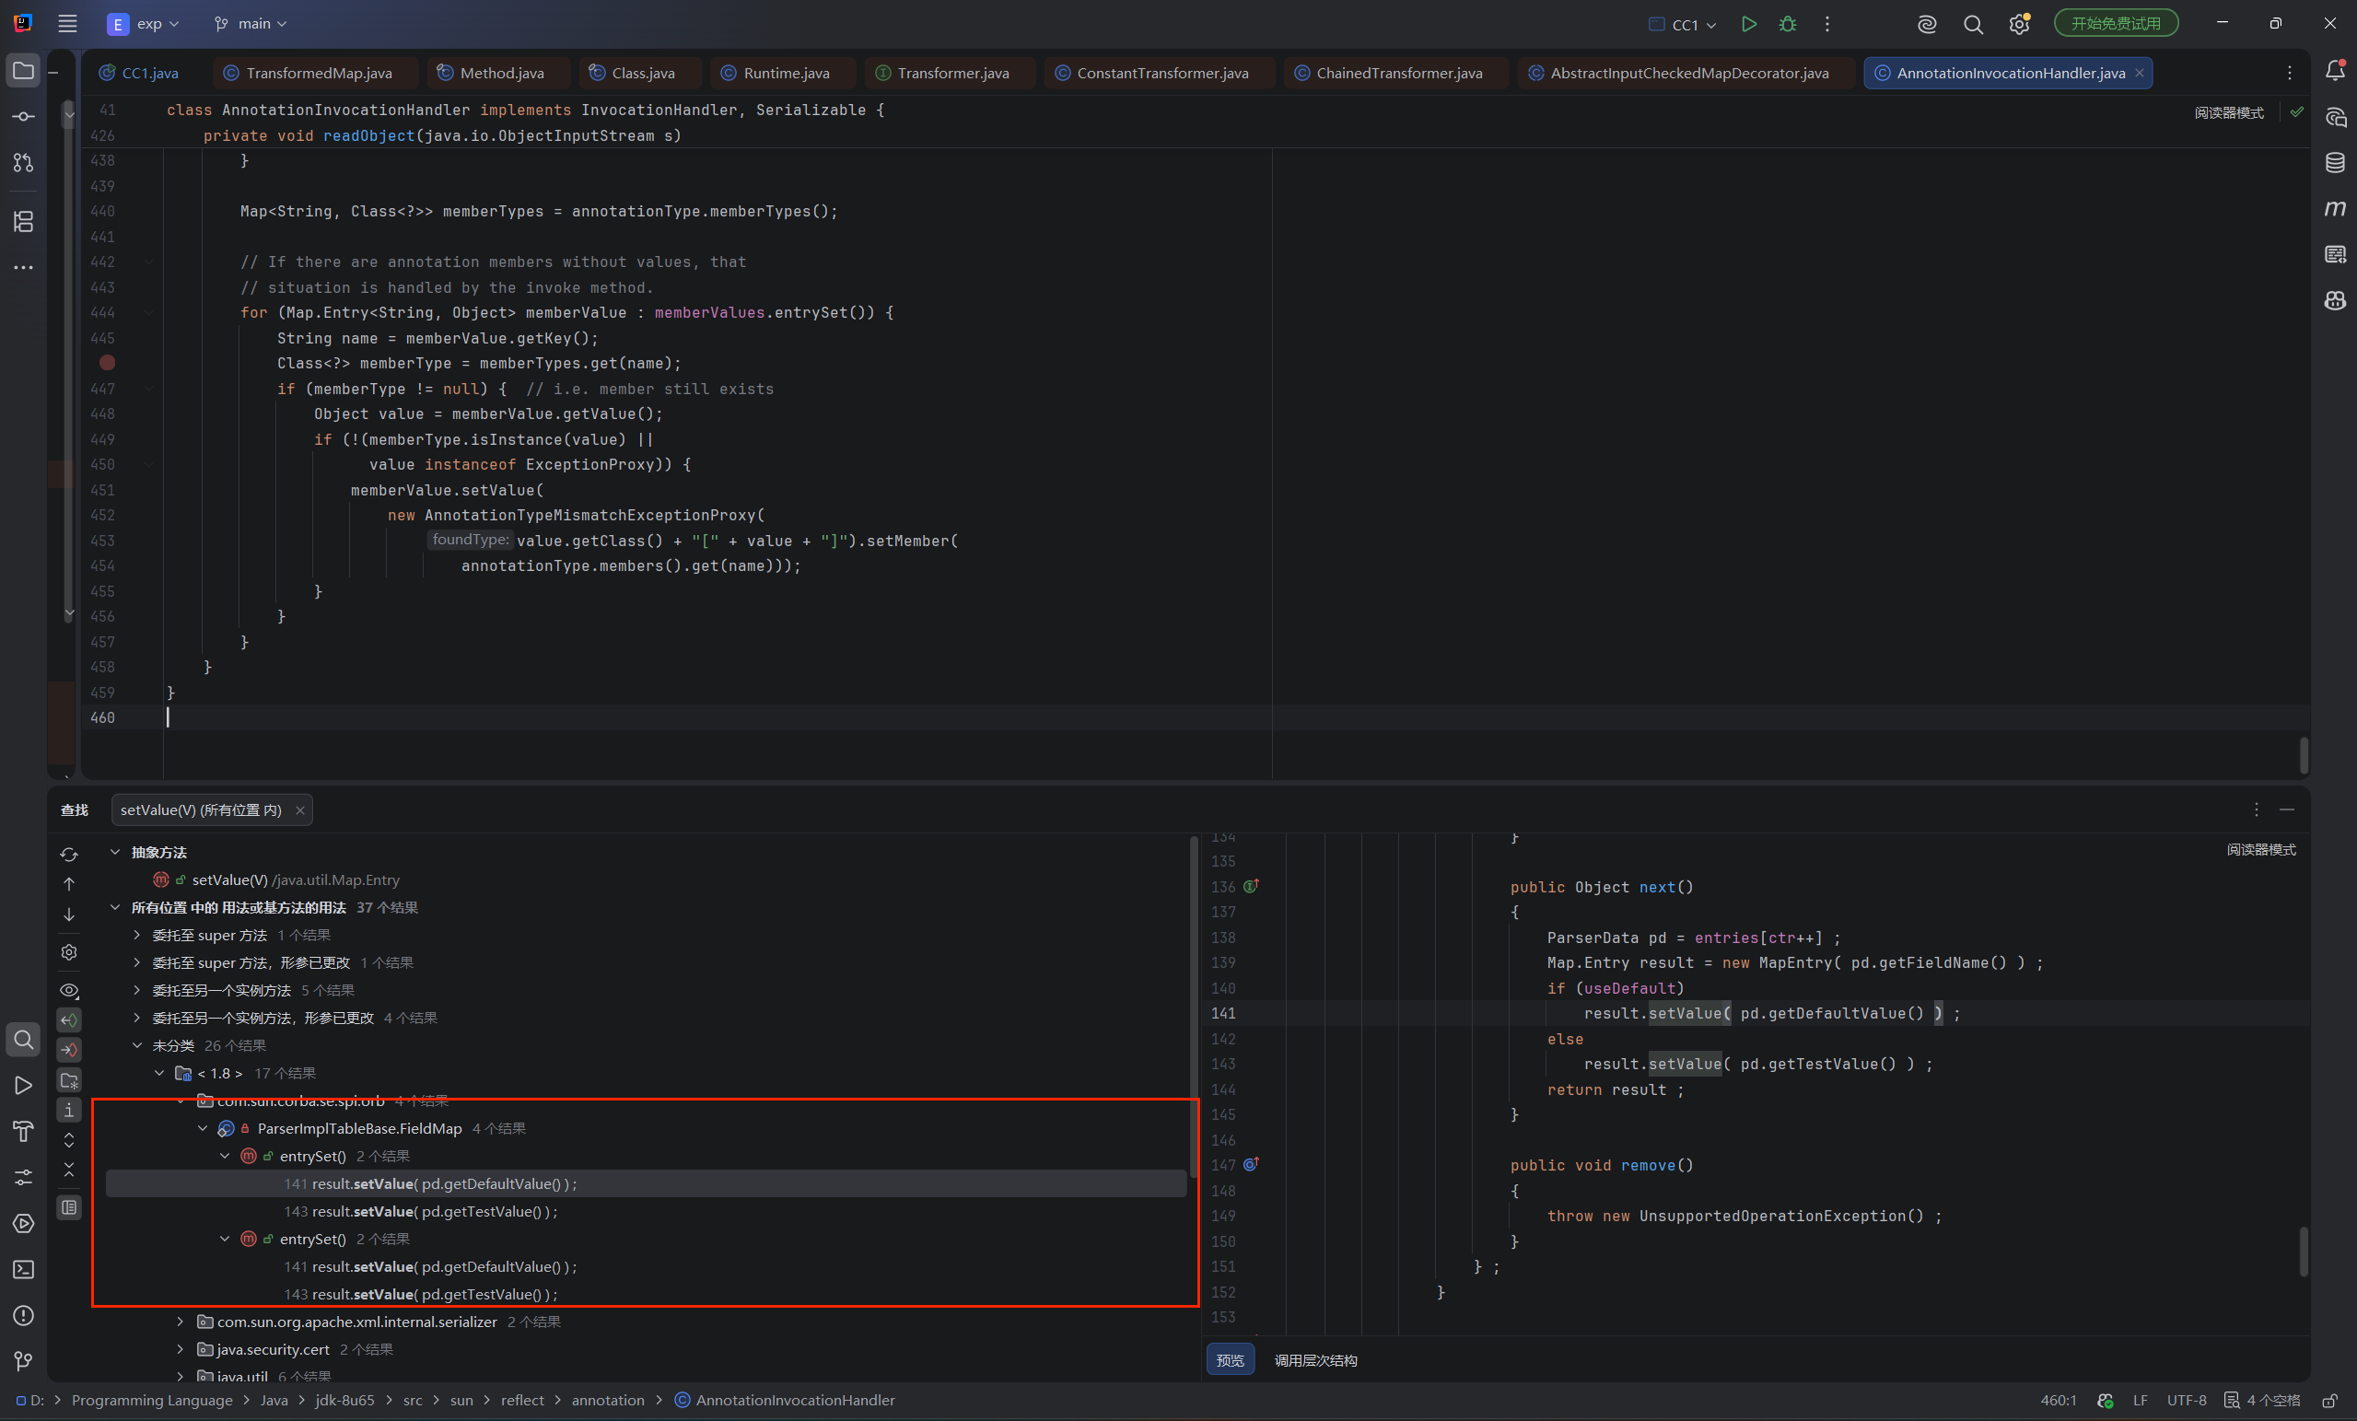
Task: Run the CC1 configuration
Action: (1748, 24)
